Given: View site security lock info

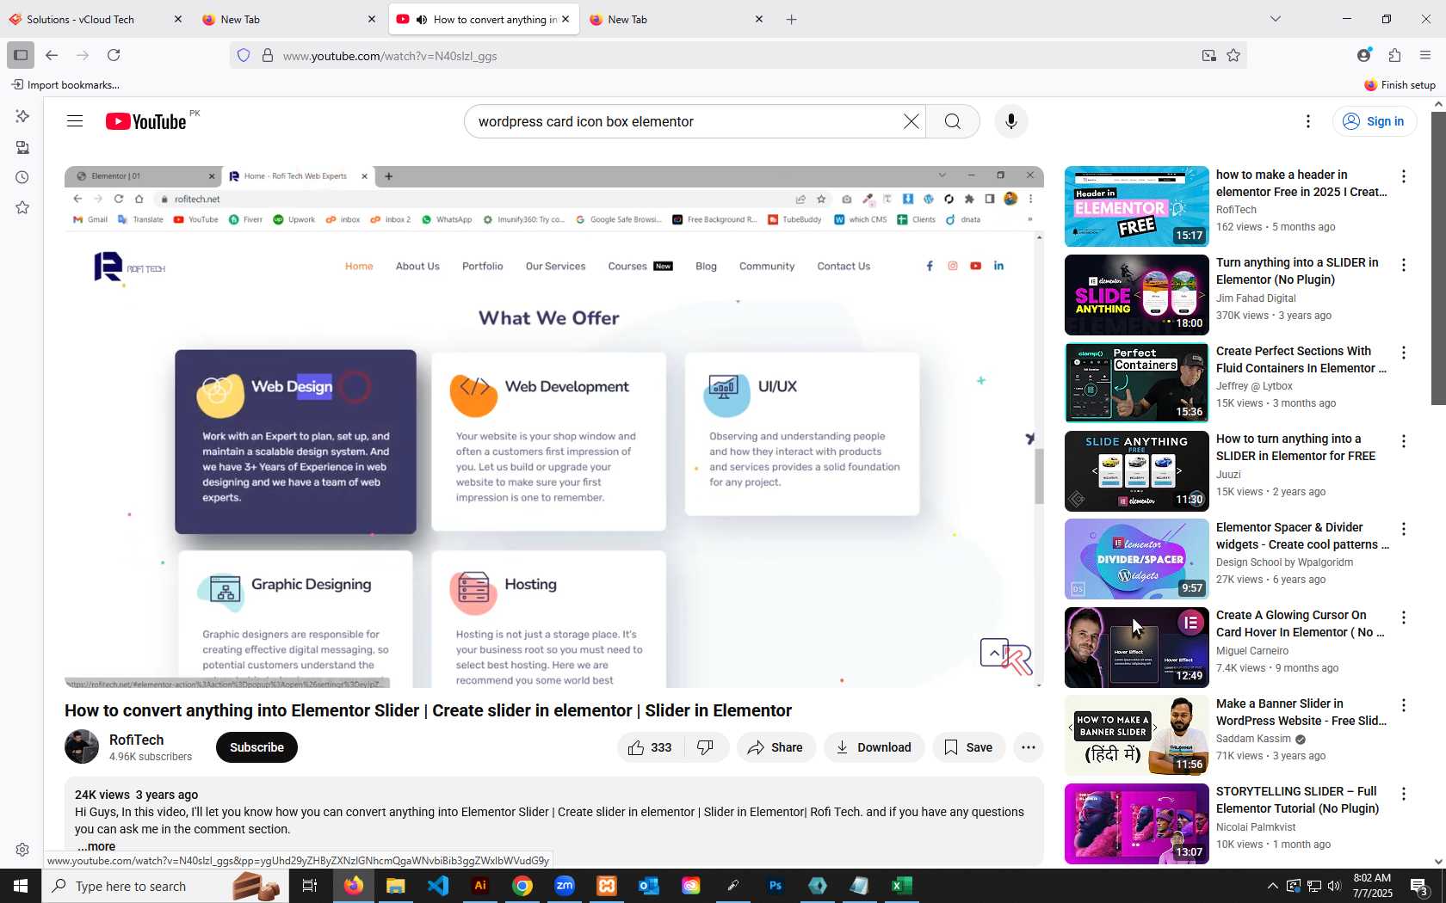Looking at the screenshot, I should [x=268, y=55].
